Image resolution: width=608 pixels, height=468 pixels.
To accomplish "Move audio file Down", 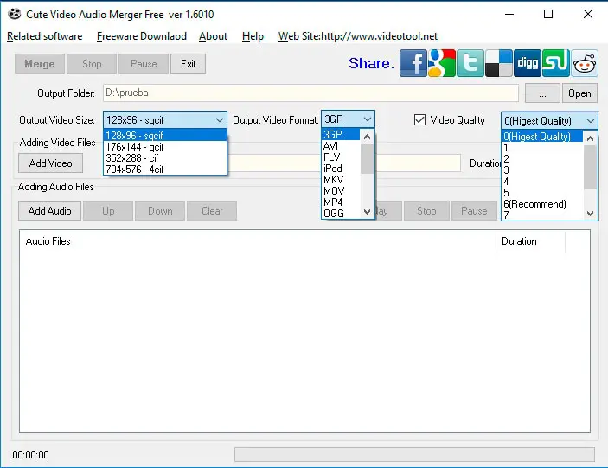I will pyautogui.click(x=160, y=211).
